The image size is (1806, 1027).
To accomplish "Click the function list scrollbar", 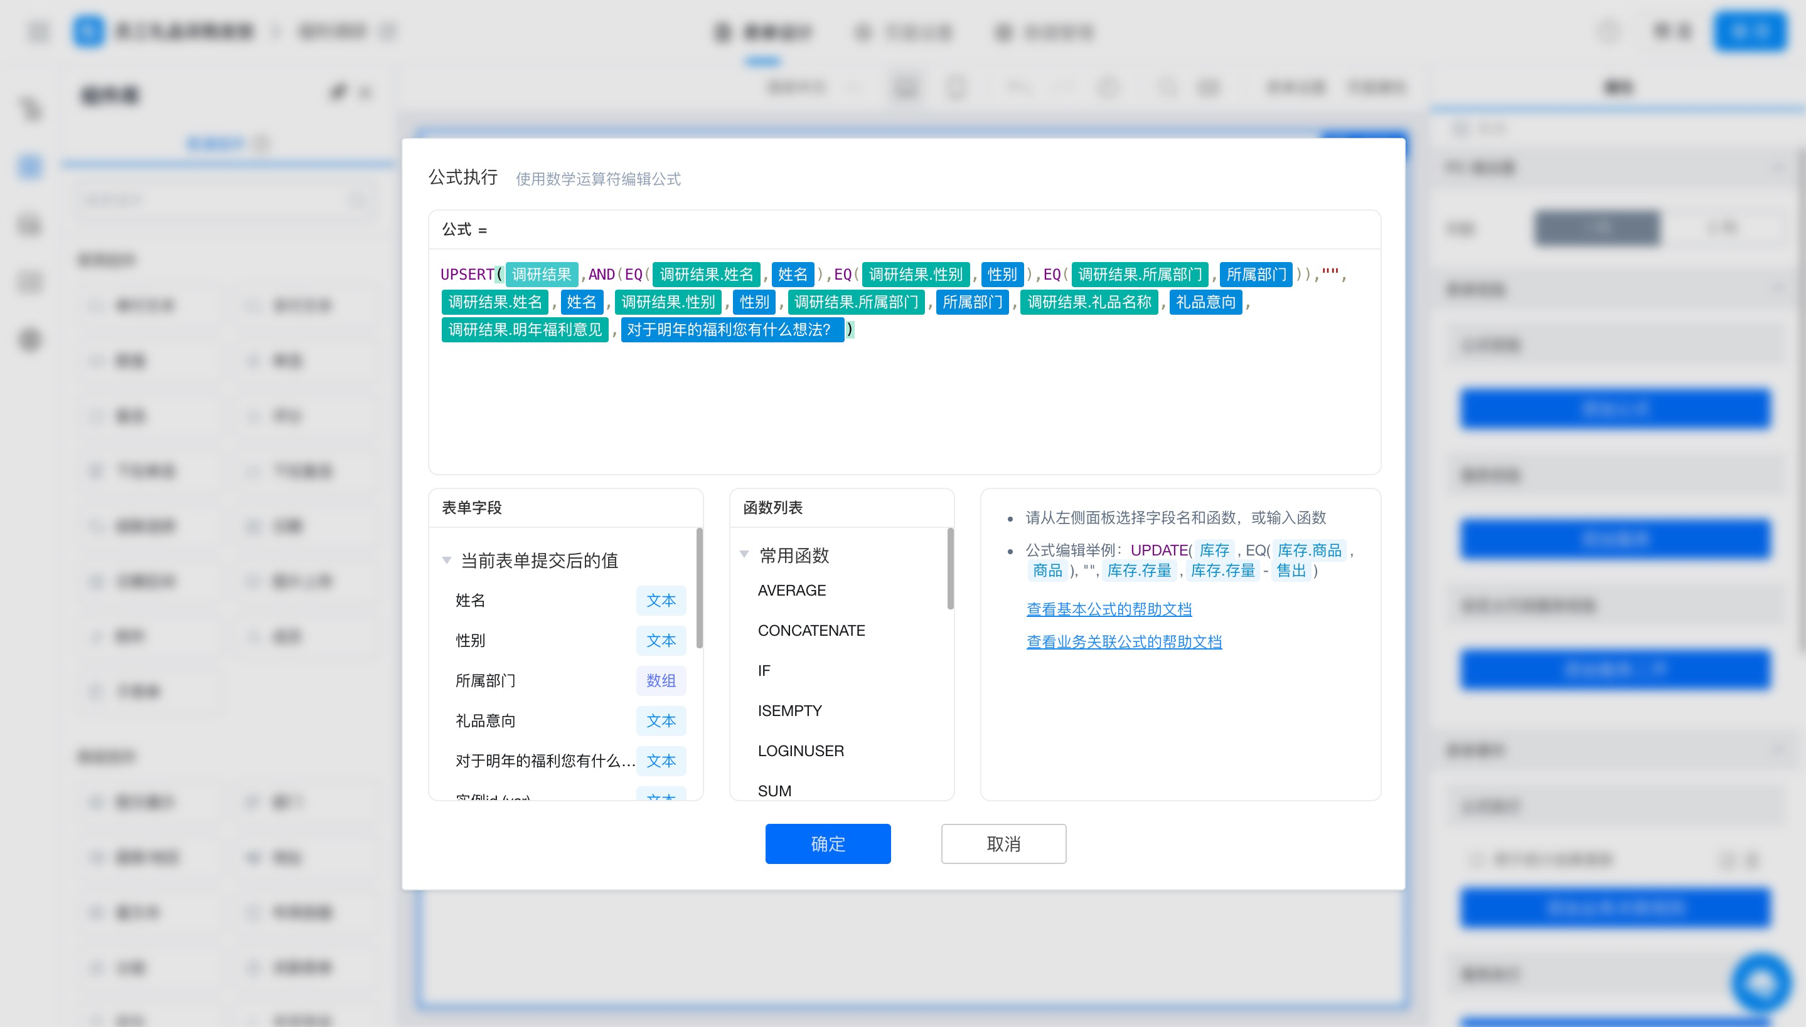I will tap(950, 568).
